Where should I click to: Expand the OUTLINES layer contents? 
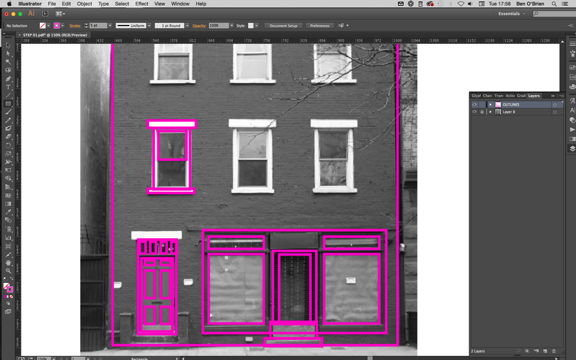[x=490, y=104]
